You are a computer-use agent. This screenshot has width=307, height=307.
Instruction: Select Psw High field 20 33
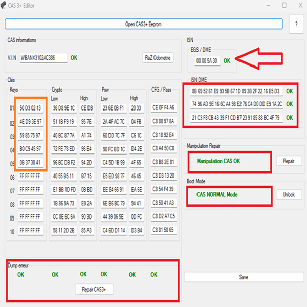tap(137, 108)
